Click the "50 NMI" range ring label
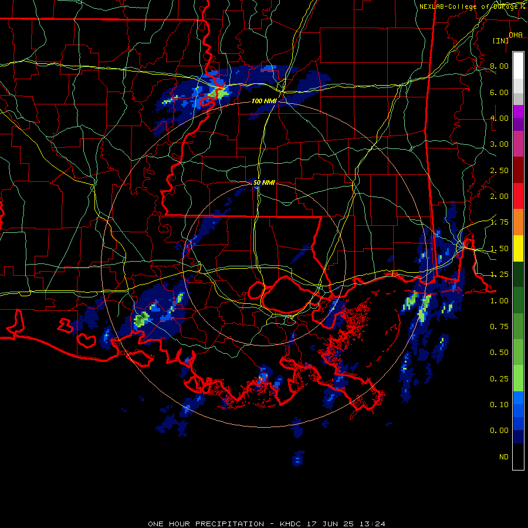 264,182
